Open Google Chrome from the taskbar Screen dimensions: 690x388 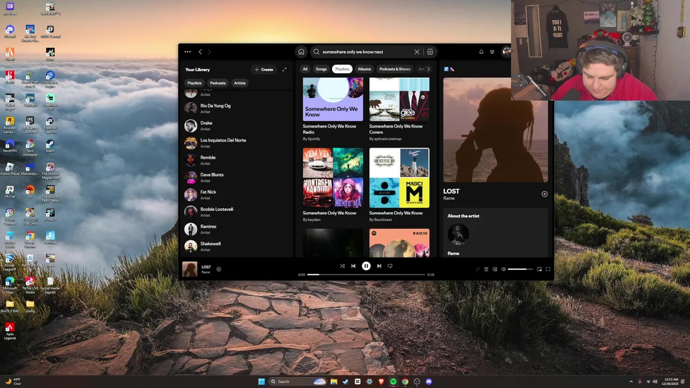coord(405,382)
